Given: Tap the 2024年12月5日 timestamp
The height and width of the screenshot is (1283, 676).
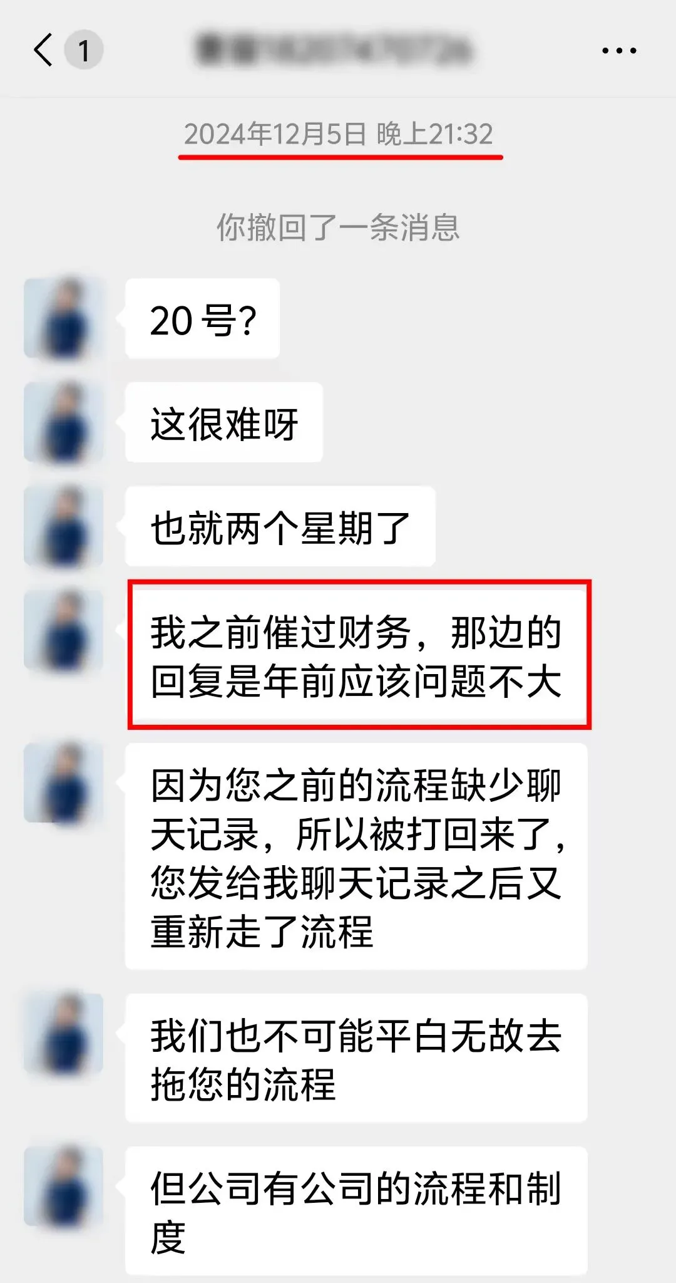Looking at the screenshot, I should coord(339,134).
